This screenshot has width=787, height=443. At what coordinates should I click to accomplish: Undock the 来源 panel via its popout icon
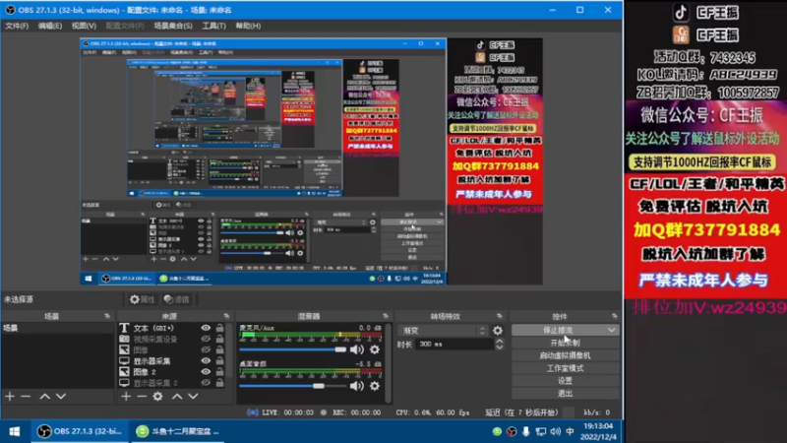(x=226, y=316)
